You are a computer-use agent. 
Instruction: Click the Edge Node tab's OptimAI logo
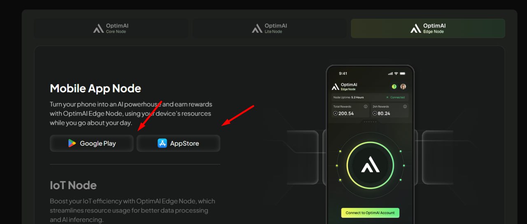[x=415, y=28]
